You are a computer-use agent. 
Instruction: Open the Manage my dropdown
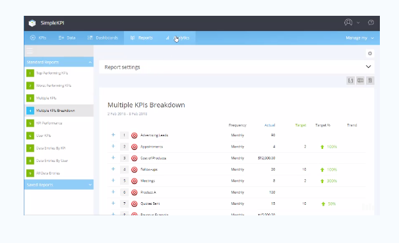[359, 38]
